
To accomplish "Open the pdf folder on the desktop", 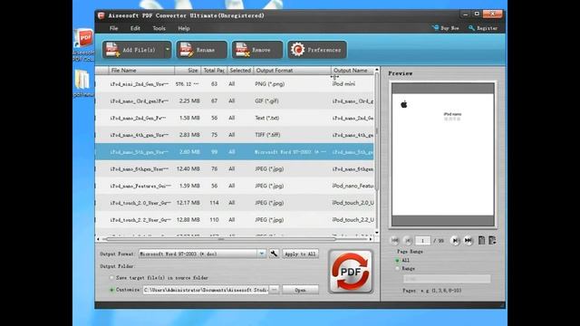I will click(x=82, y=83).
